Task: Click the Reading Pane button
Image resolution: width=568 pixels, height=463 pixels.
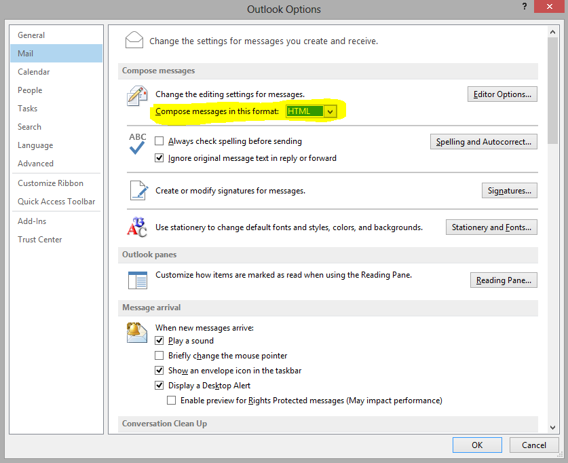Action: pos(504,280)
